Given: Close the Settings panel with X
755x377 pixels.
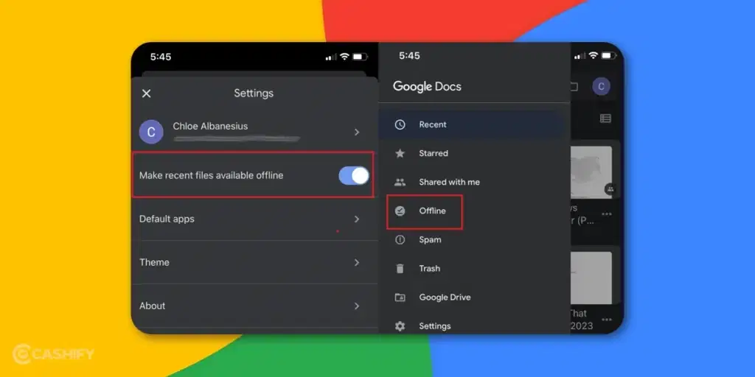Looking at the screenshot, I should [x=147, y=94].
